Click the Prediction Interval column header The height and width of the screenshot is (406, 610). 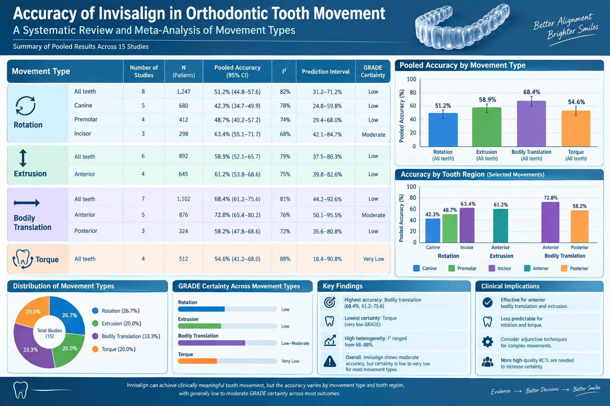point(326,72)
